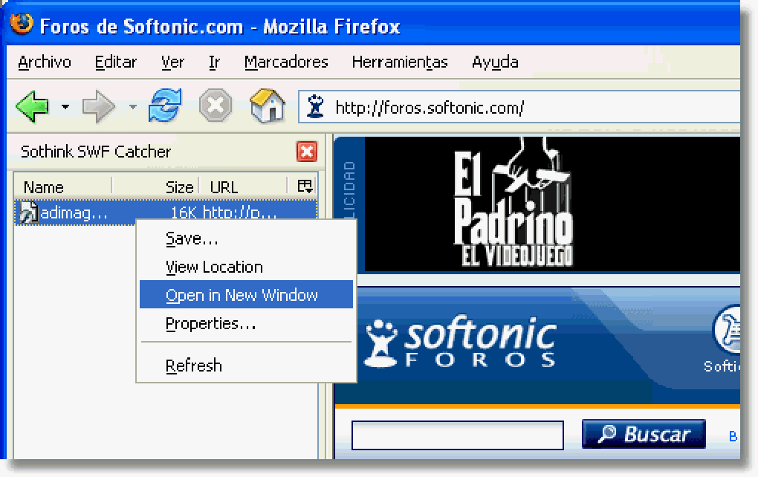
Task: Close the Sothink SWF Catcher sidebar
Action: coord(306,152)
